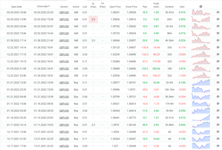Click the profit value -80.29
This screenshot has height=150, width=222.
(x=156, y=54)
